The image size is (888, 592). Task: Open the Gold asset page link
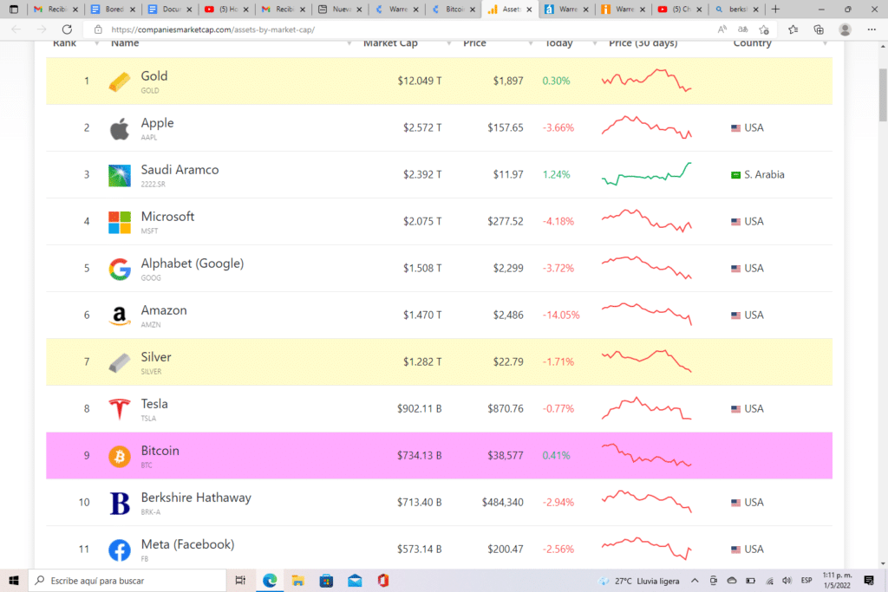(154, 76)
